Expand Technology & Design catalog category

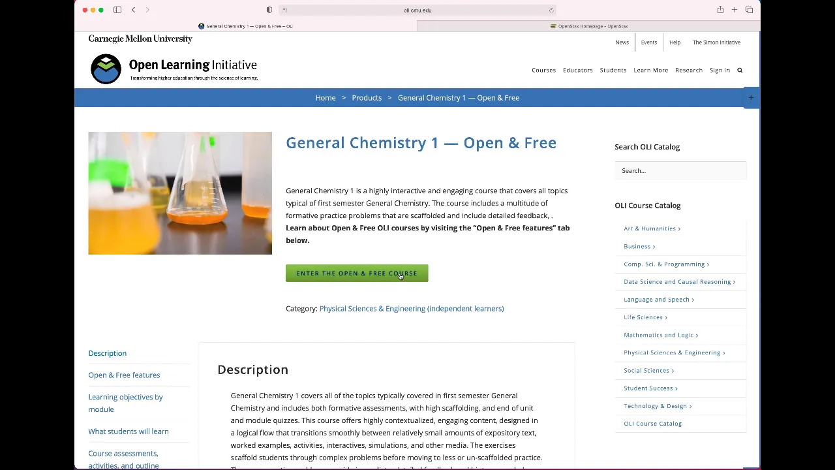(658, 406)
